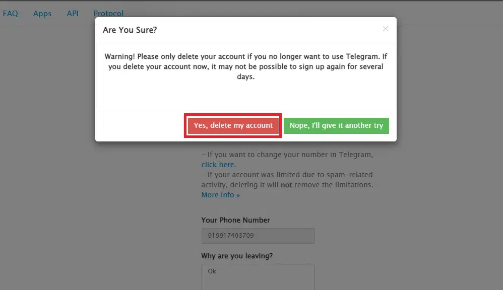Open the More Info » link
Viewport: 503px width, 290px height.
pyautogui.click(x=220, y=195)
